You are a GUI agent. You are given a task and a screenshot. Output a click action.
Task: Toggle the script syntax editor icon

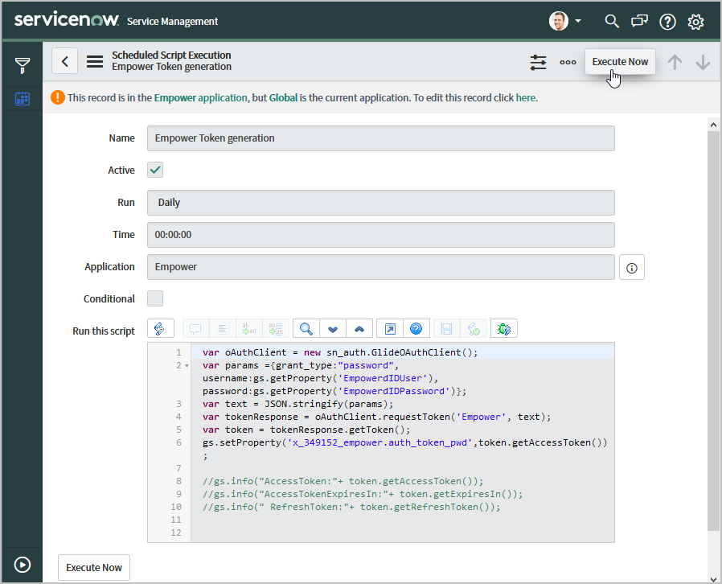click(x=159, y=328)
